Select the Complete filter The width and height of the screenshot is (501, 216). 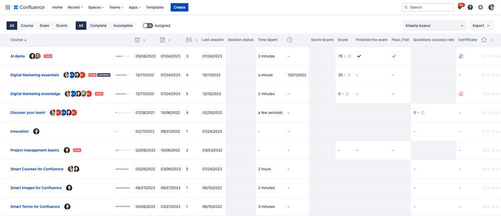pyautogui.click(x=98, y=26)
